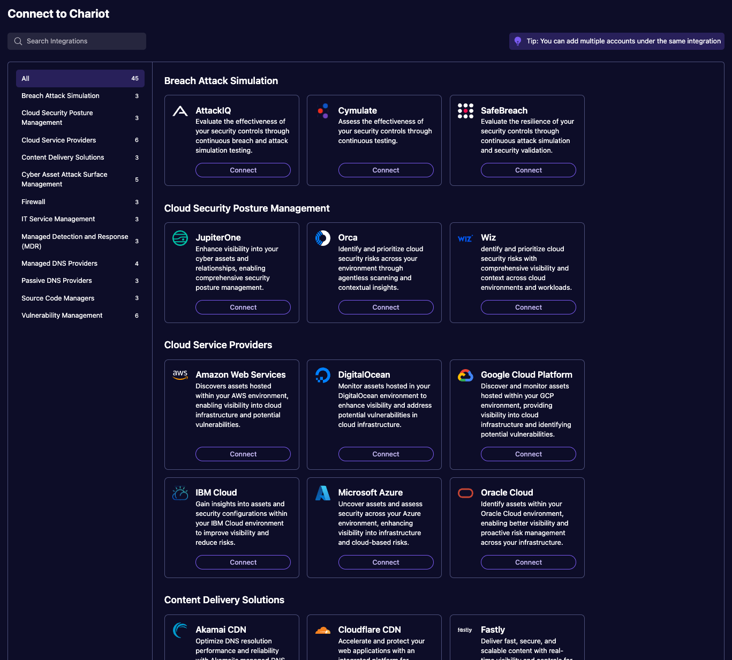The width and height of the screenshot is (732, 660).
Task: Click the Amazon Web Services aws logo
Action: [x=180, y=374]
